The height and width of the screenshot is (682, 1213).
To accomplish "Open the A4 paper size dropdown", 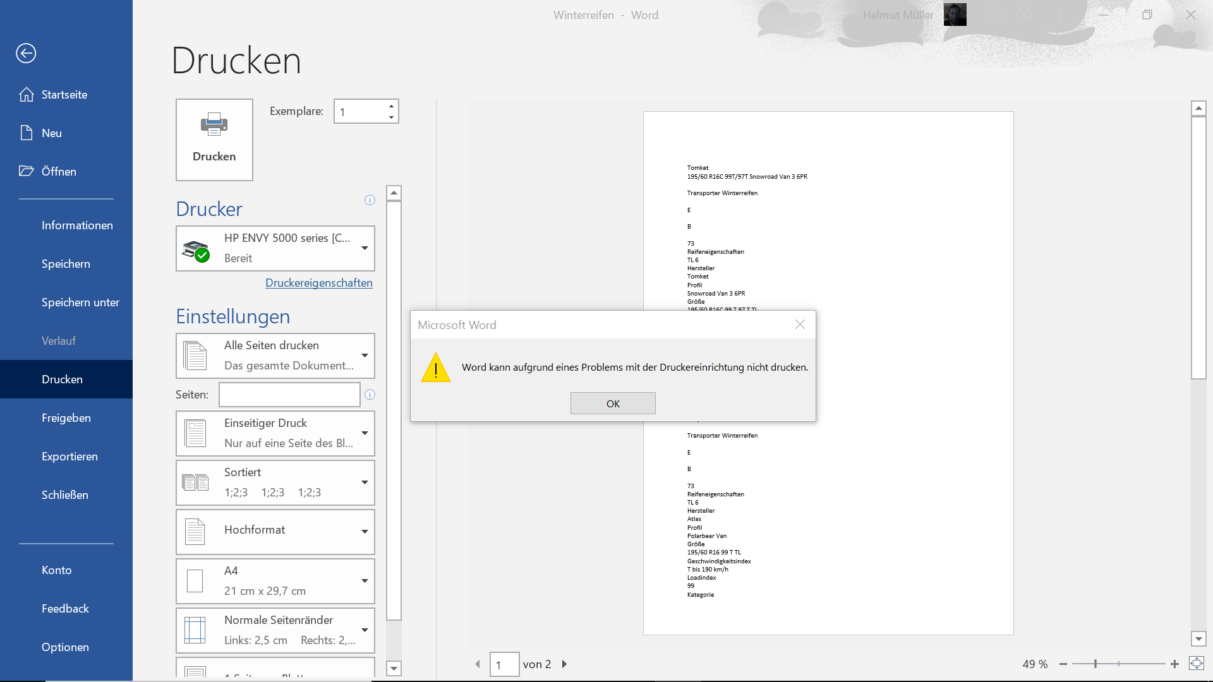I will click(x=365, y=581).
